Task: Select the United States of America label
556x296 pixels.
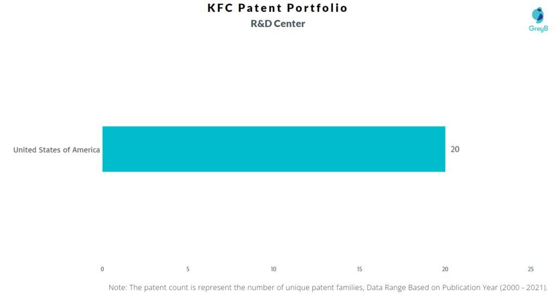Action: click(x=56, y=150)
